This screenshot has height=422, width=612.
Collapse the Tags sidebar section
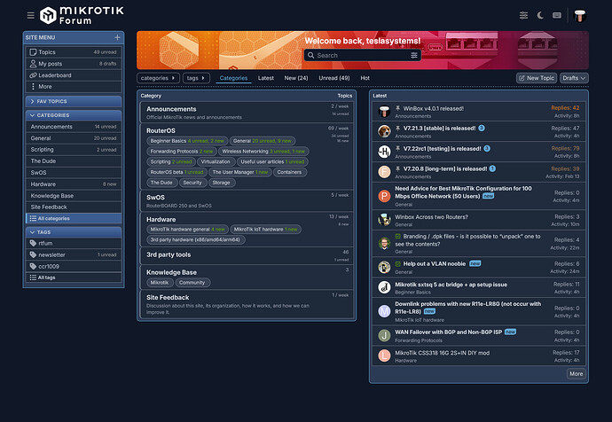click(x=74, y=232)
